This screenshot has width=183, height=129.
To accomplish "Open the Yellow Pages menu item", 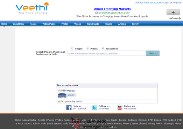I will (x=49, y=24).
